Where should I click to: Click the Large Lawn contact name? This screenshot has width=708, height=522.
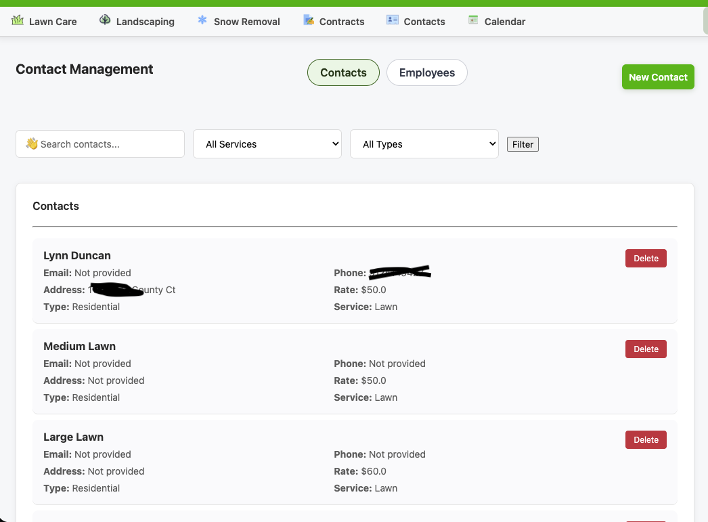tap(74, 437)
